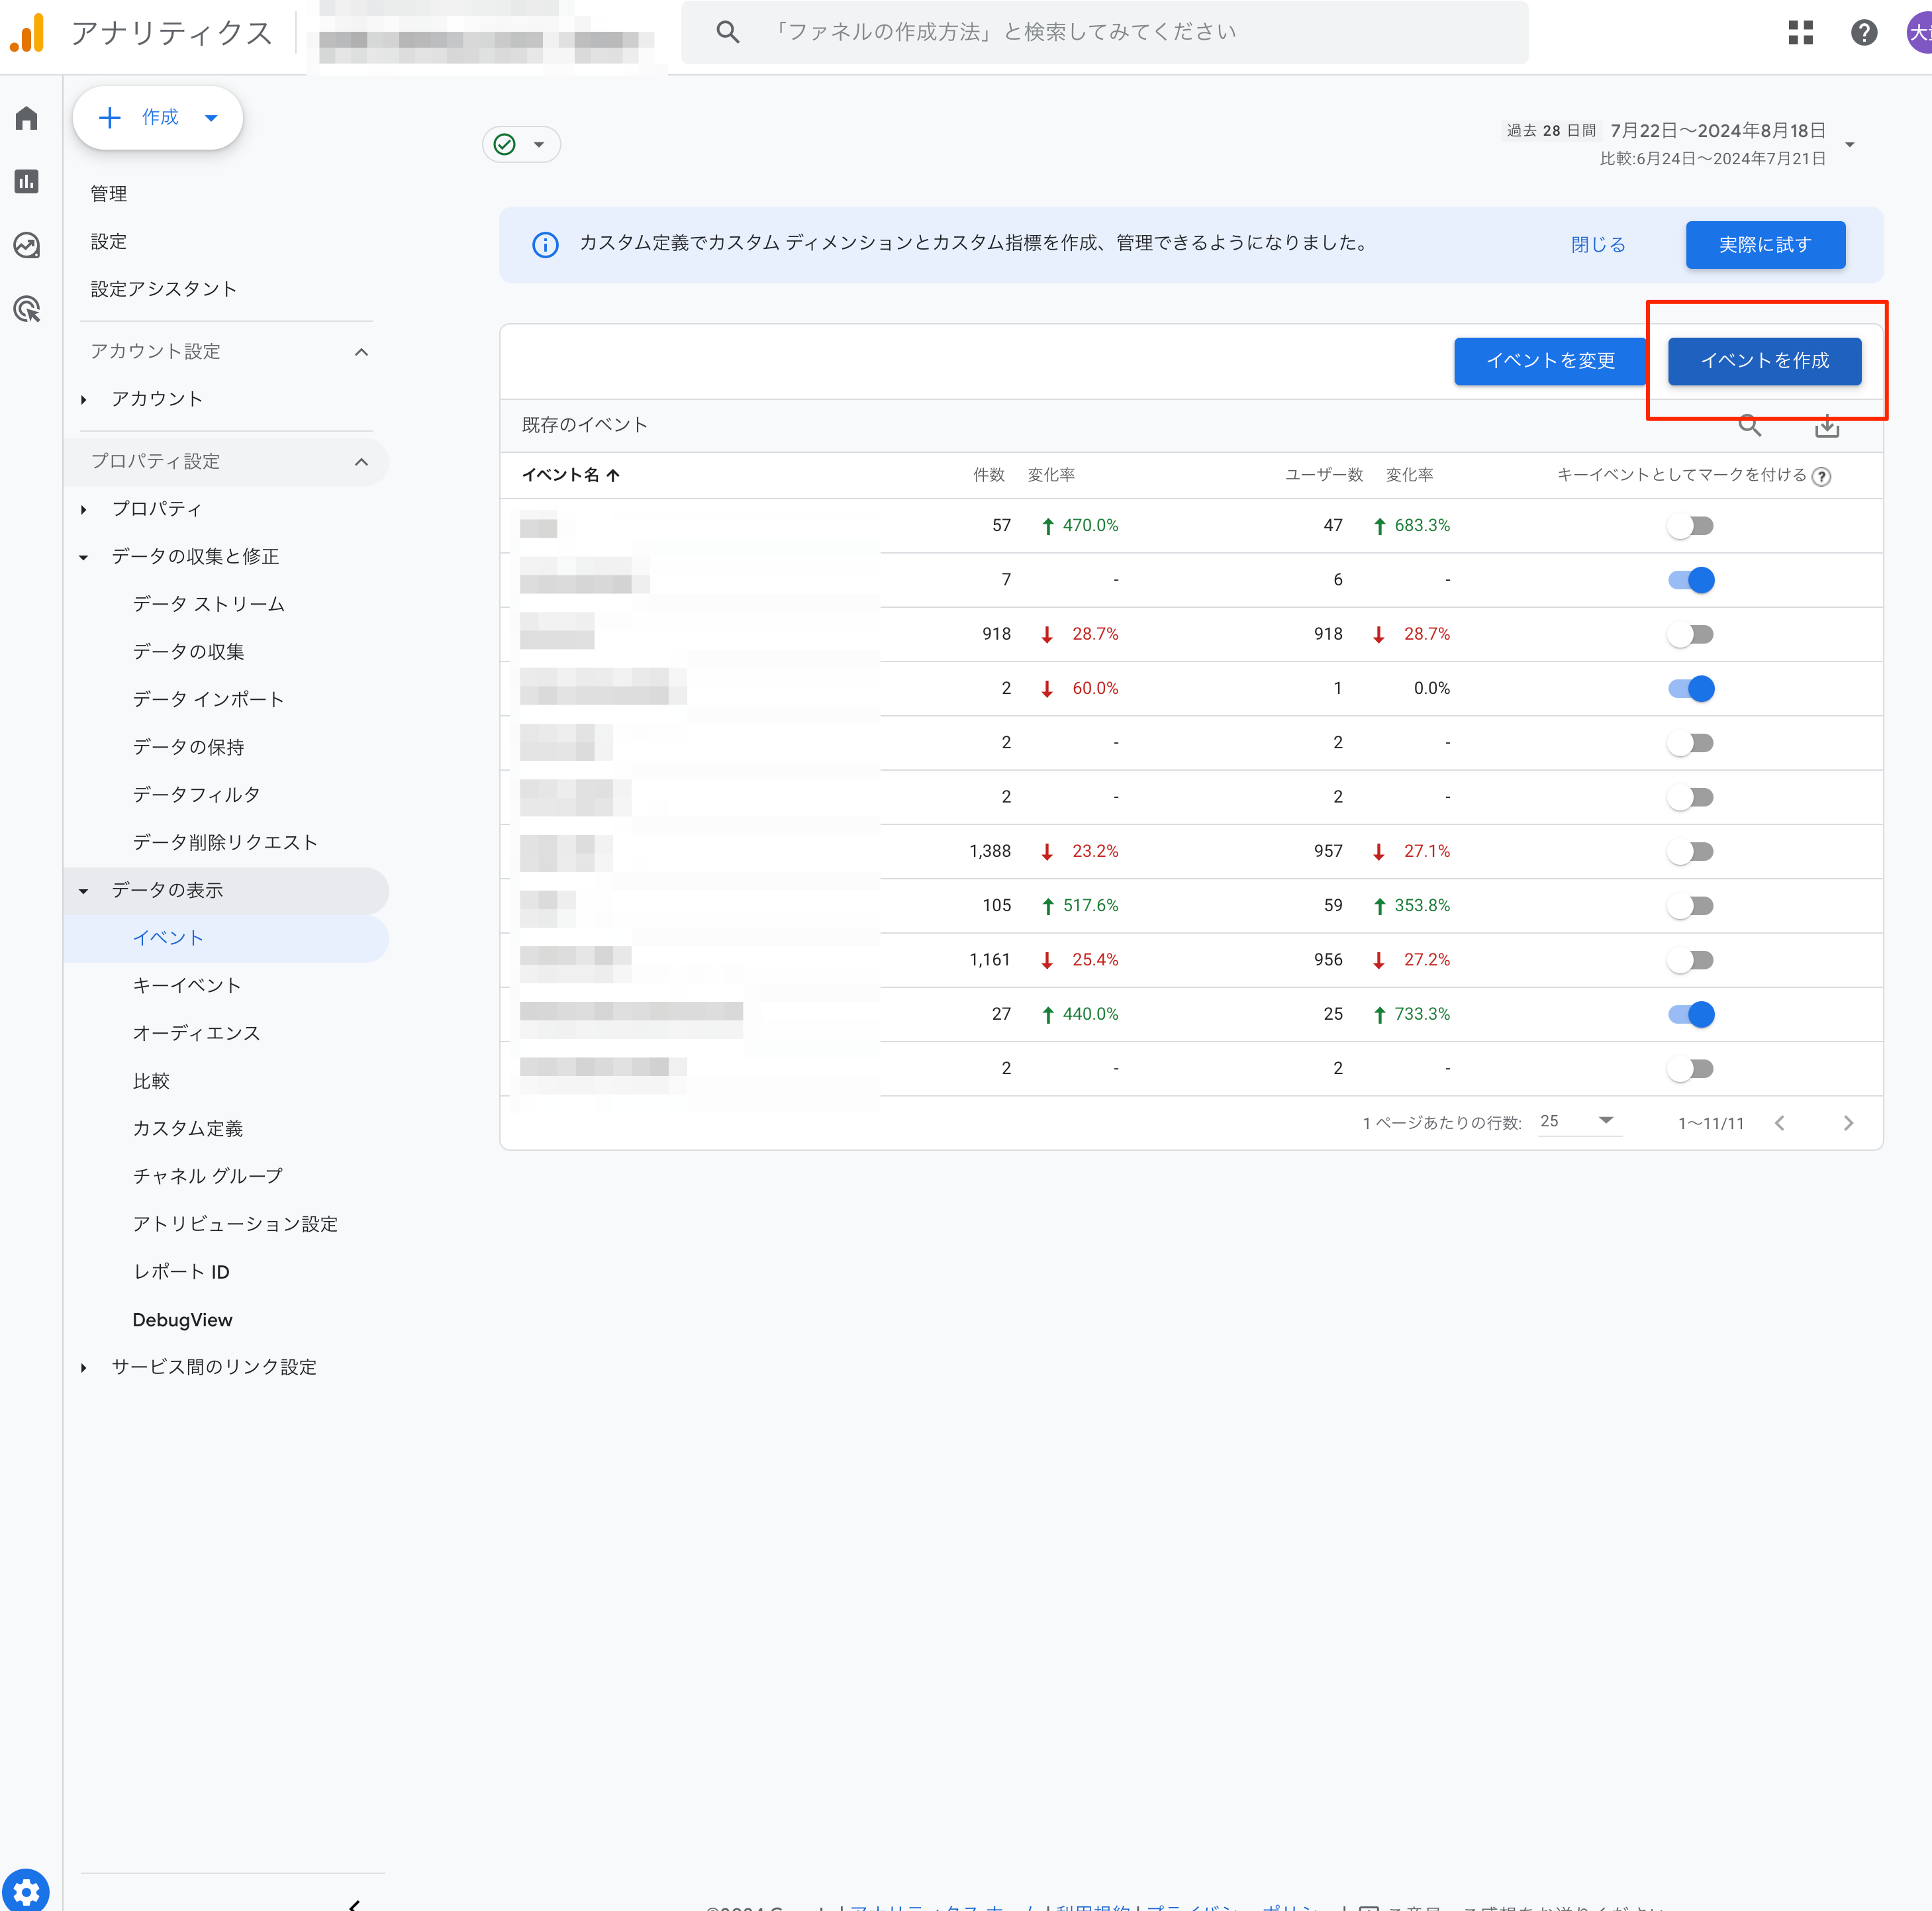This screenshot has height=1911, width=1932.
Task: Go to next page of events table
Action: pyautogui.click(x=1847, y=1123)
